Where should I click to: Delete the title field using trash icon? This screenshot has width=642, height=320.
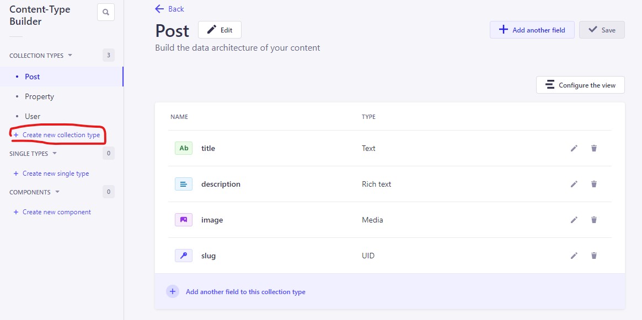(x=594, y=148)
